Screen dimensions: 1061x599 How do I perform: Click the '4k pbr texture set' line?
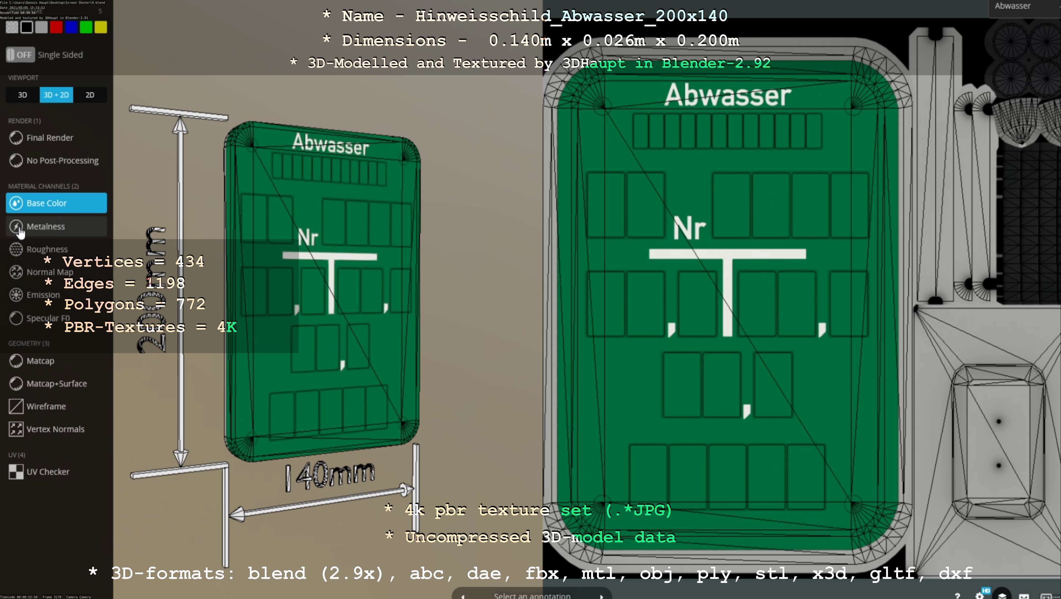(x=528, y=510)
